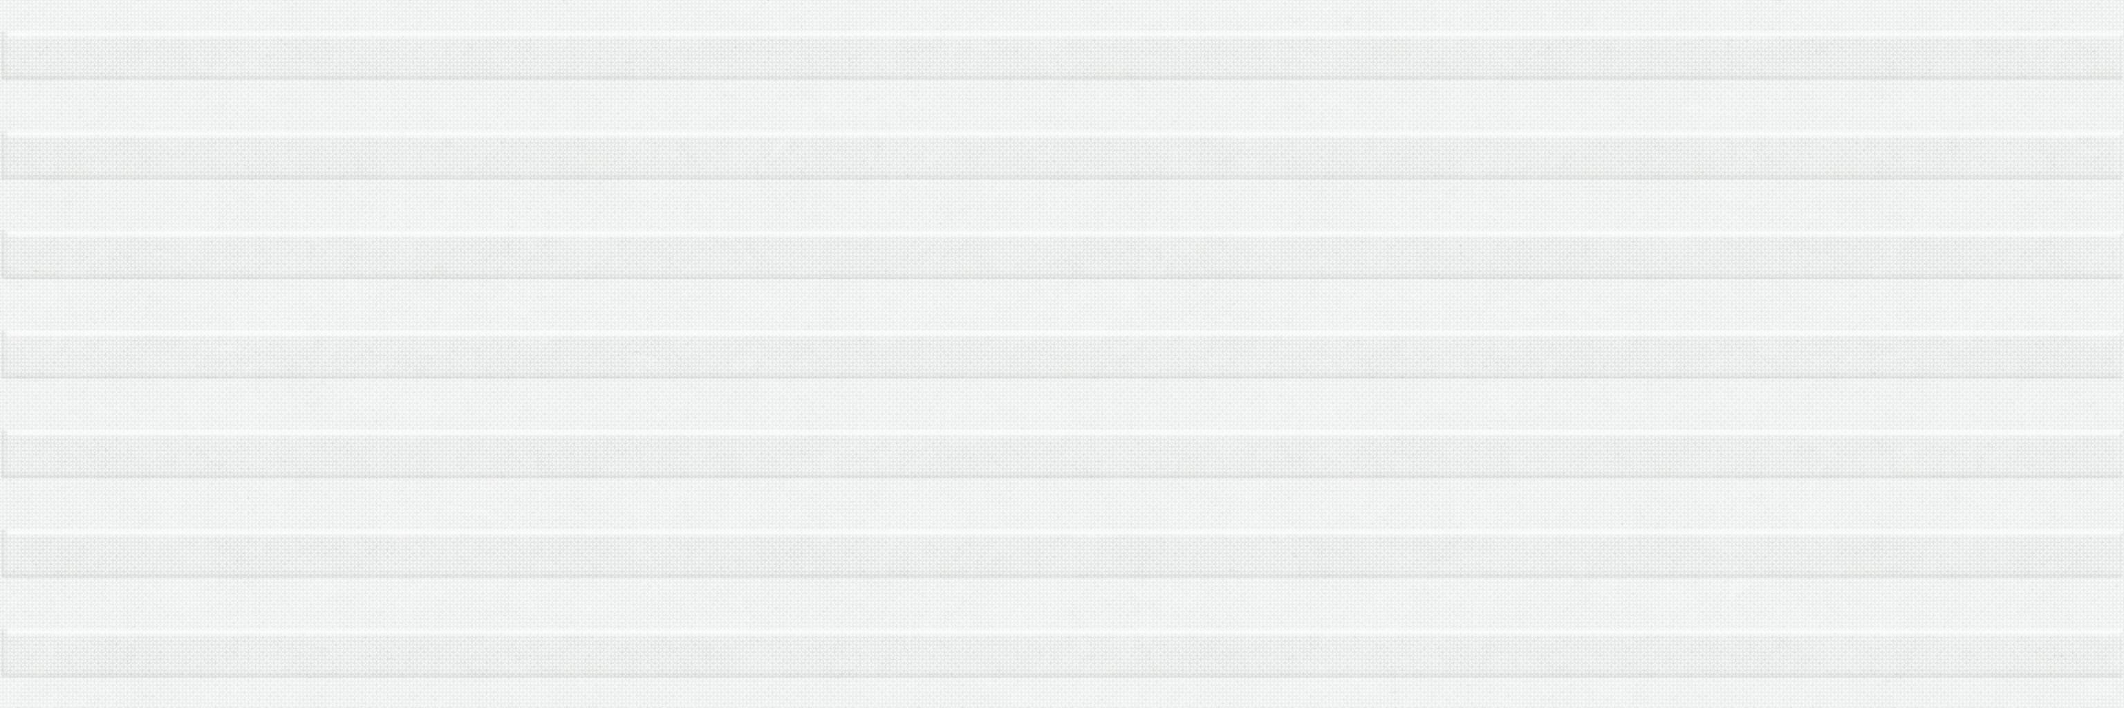Click the topmost gray horizontal band

(x=1062, y=57)
